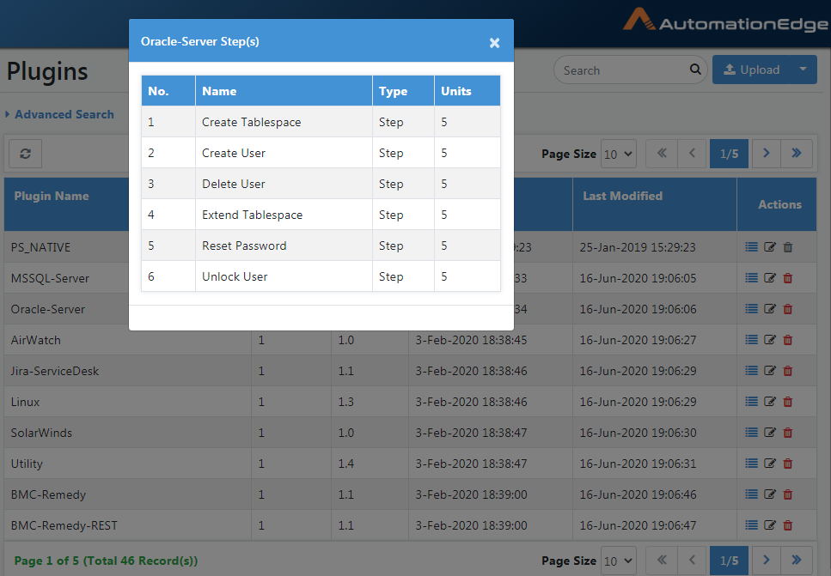Screen dimensions: 831x576
Task: Go to next page in bottom pager
Action: 766,560
